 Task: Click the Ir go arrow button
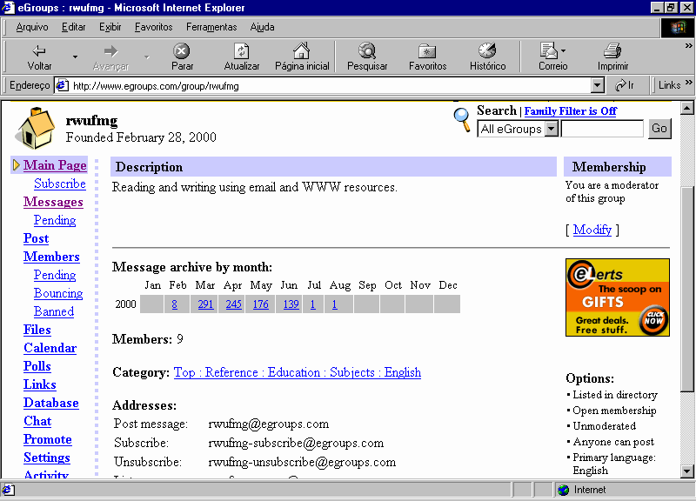624,85
